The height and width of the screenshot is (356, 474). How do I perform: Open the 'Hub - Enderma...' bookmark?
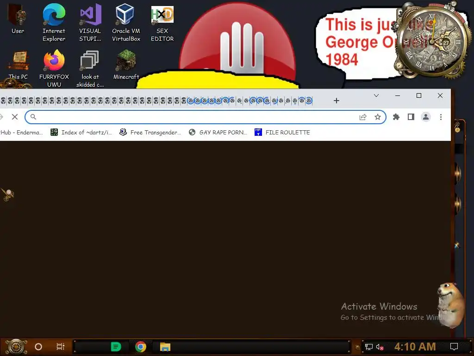[21, 132]
